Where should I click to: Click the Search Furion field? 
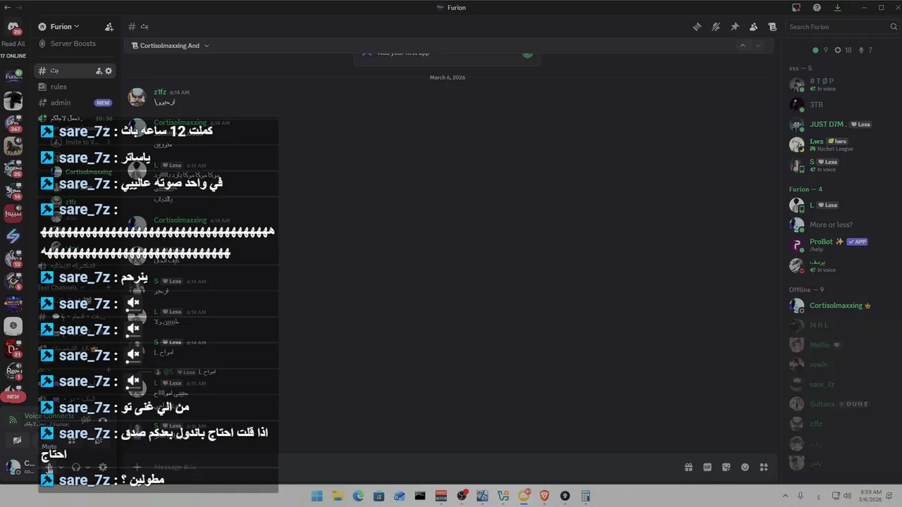pyautogui.click(x=841, y=27)
